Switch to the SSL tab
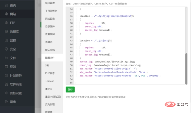 coord(47,65)
